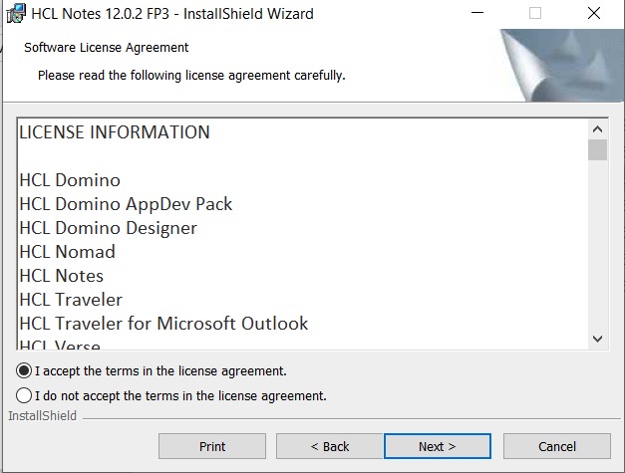The height and width of the screenshot is (473, 625).
Task: Click the "LICENSE INFORMATION" heading text
Action: pyautogui.click(x=115, y=132)
